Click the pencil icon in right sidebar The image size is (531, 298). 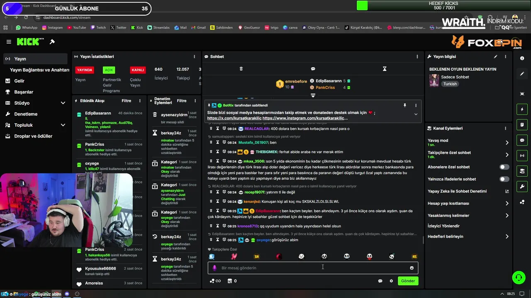(x=522, y=74)
